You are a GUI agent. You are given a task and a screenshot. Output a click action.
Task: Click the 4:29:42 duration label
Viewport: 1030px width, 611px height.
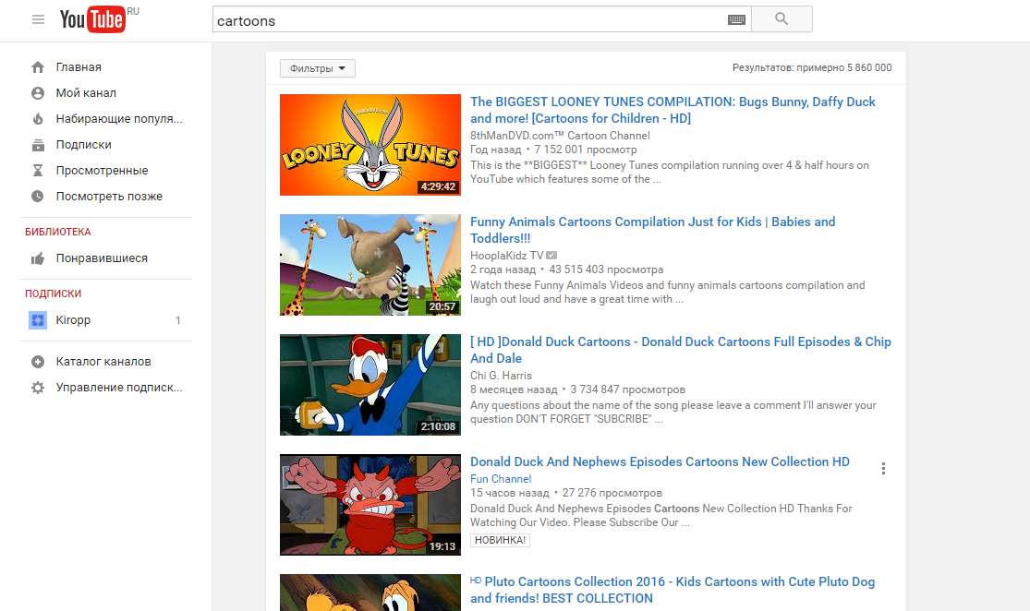(438, 186)
